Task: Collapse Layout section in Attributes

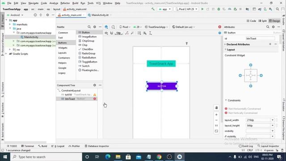Action: click(x=226, y=50)
